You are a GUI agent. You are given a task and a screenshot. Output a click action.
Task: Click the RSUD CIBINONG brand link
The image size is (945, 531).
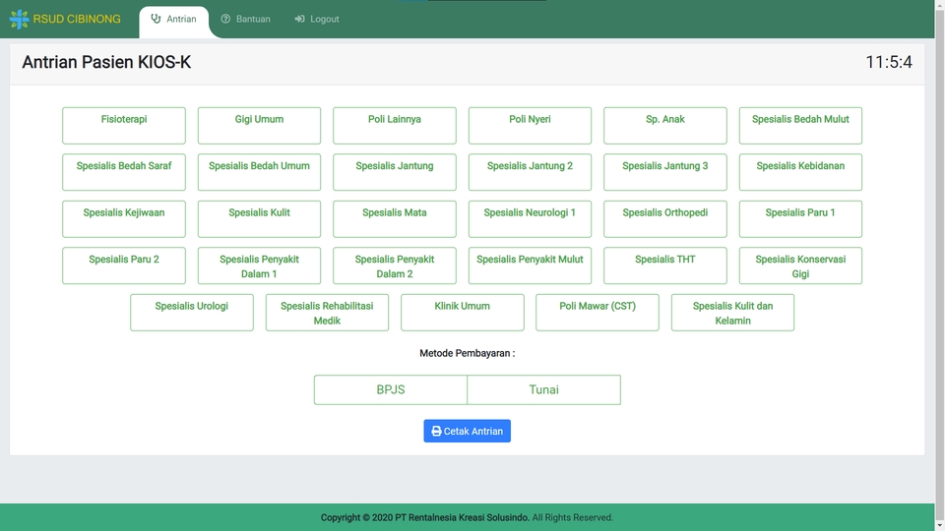click(65, 20)
